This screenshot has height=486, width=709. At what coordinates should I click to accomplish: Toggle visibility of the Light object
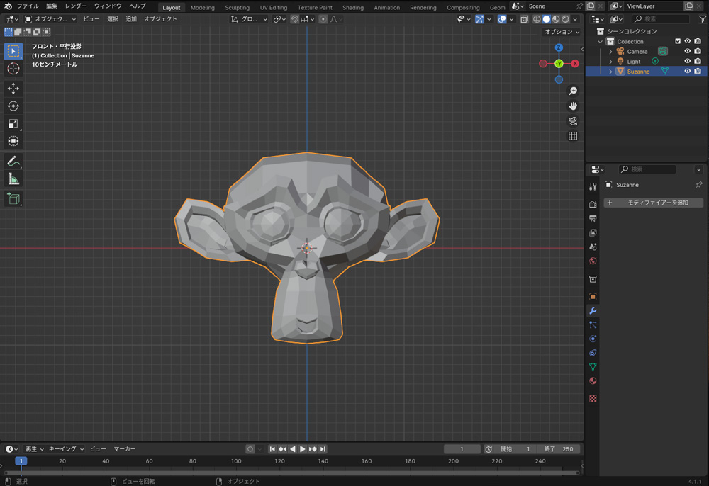pos(687,62)
